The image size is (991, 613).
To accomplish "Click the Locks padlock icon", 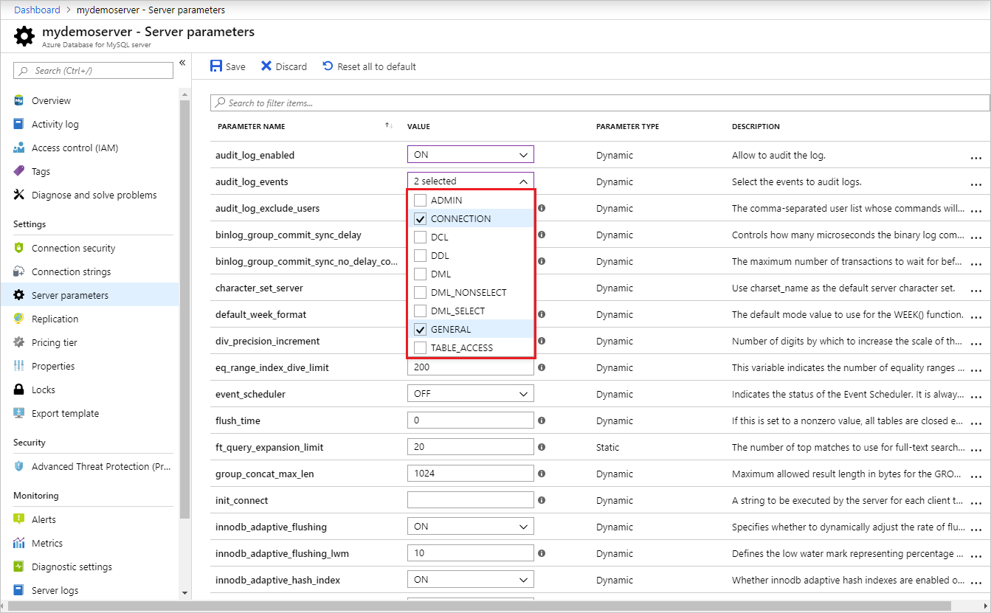I will [19, 389].
